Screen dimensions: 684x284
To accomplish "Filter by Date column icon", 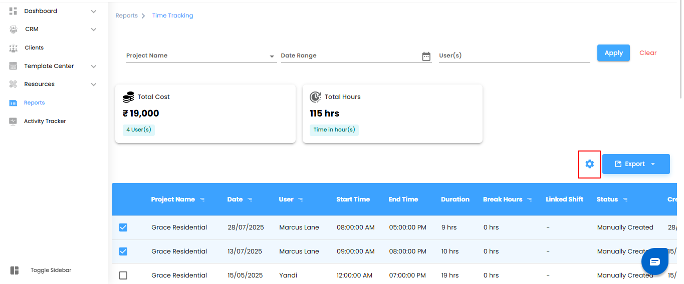I will pyautogui.click(x=250, y=199).
